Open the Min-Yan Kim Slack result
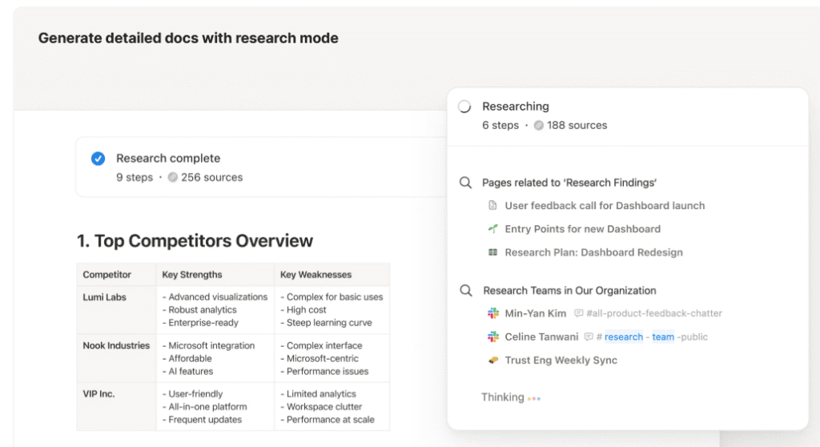Screen dimensions: 820x447 536,313
